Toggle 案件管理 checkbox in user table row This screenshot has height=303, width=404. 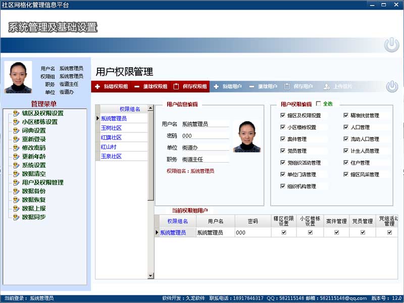(x=336, y=232)
